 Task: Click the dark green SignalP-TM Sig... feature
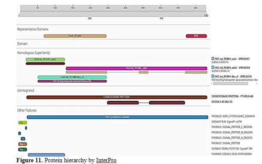[x=23, y=149]
